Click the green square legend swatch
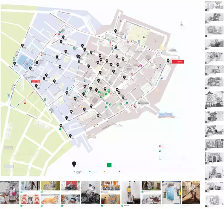Screen dimensions: 224x209 click(x=109, y=165)
